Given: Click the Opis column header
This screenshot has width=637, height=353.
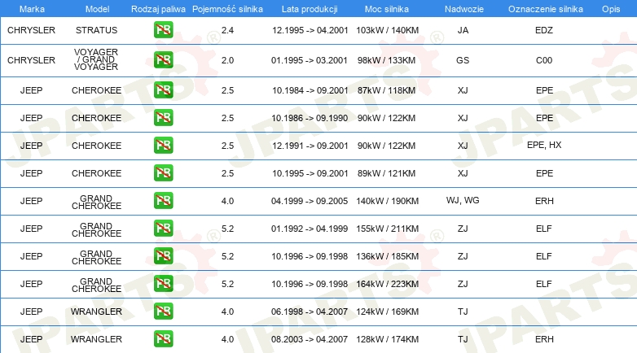Looking at the screenshot, I should point(611,9).
